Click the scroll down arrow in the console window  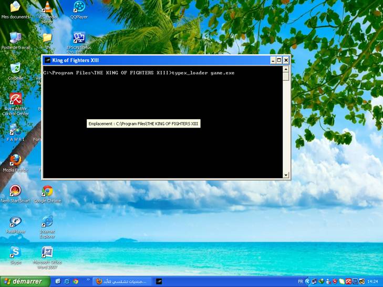click(286, 175)
